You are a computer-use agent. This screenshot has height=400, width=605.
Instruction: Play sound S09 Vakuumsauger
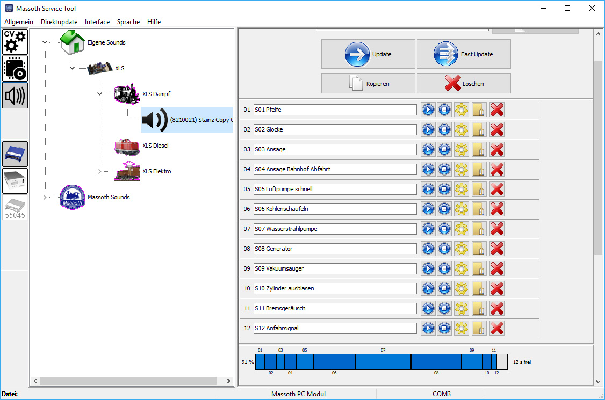[428, 268]
